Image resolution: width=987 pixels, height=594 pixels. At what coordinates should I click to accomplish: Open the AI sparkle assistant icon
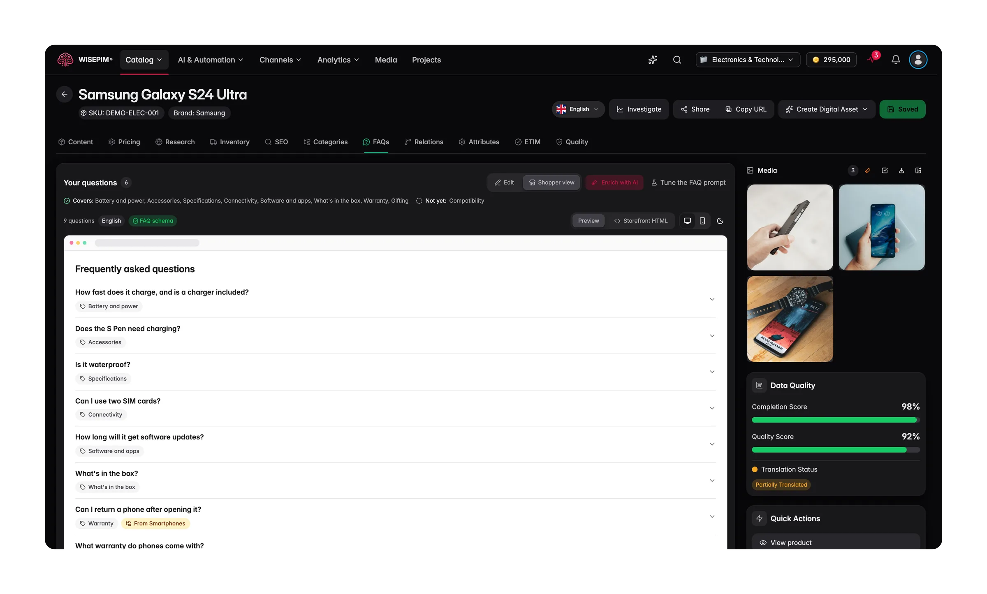click(653, 60)
